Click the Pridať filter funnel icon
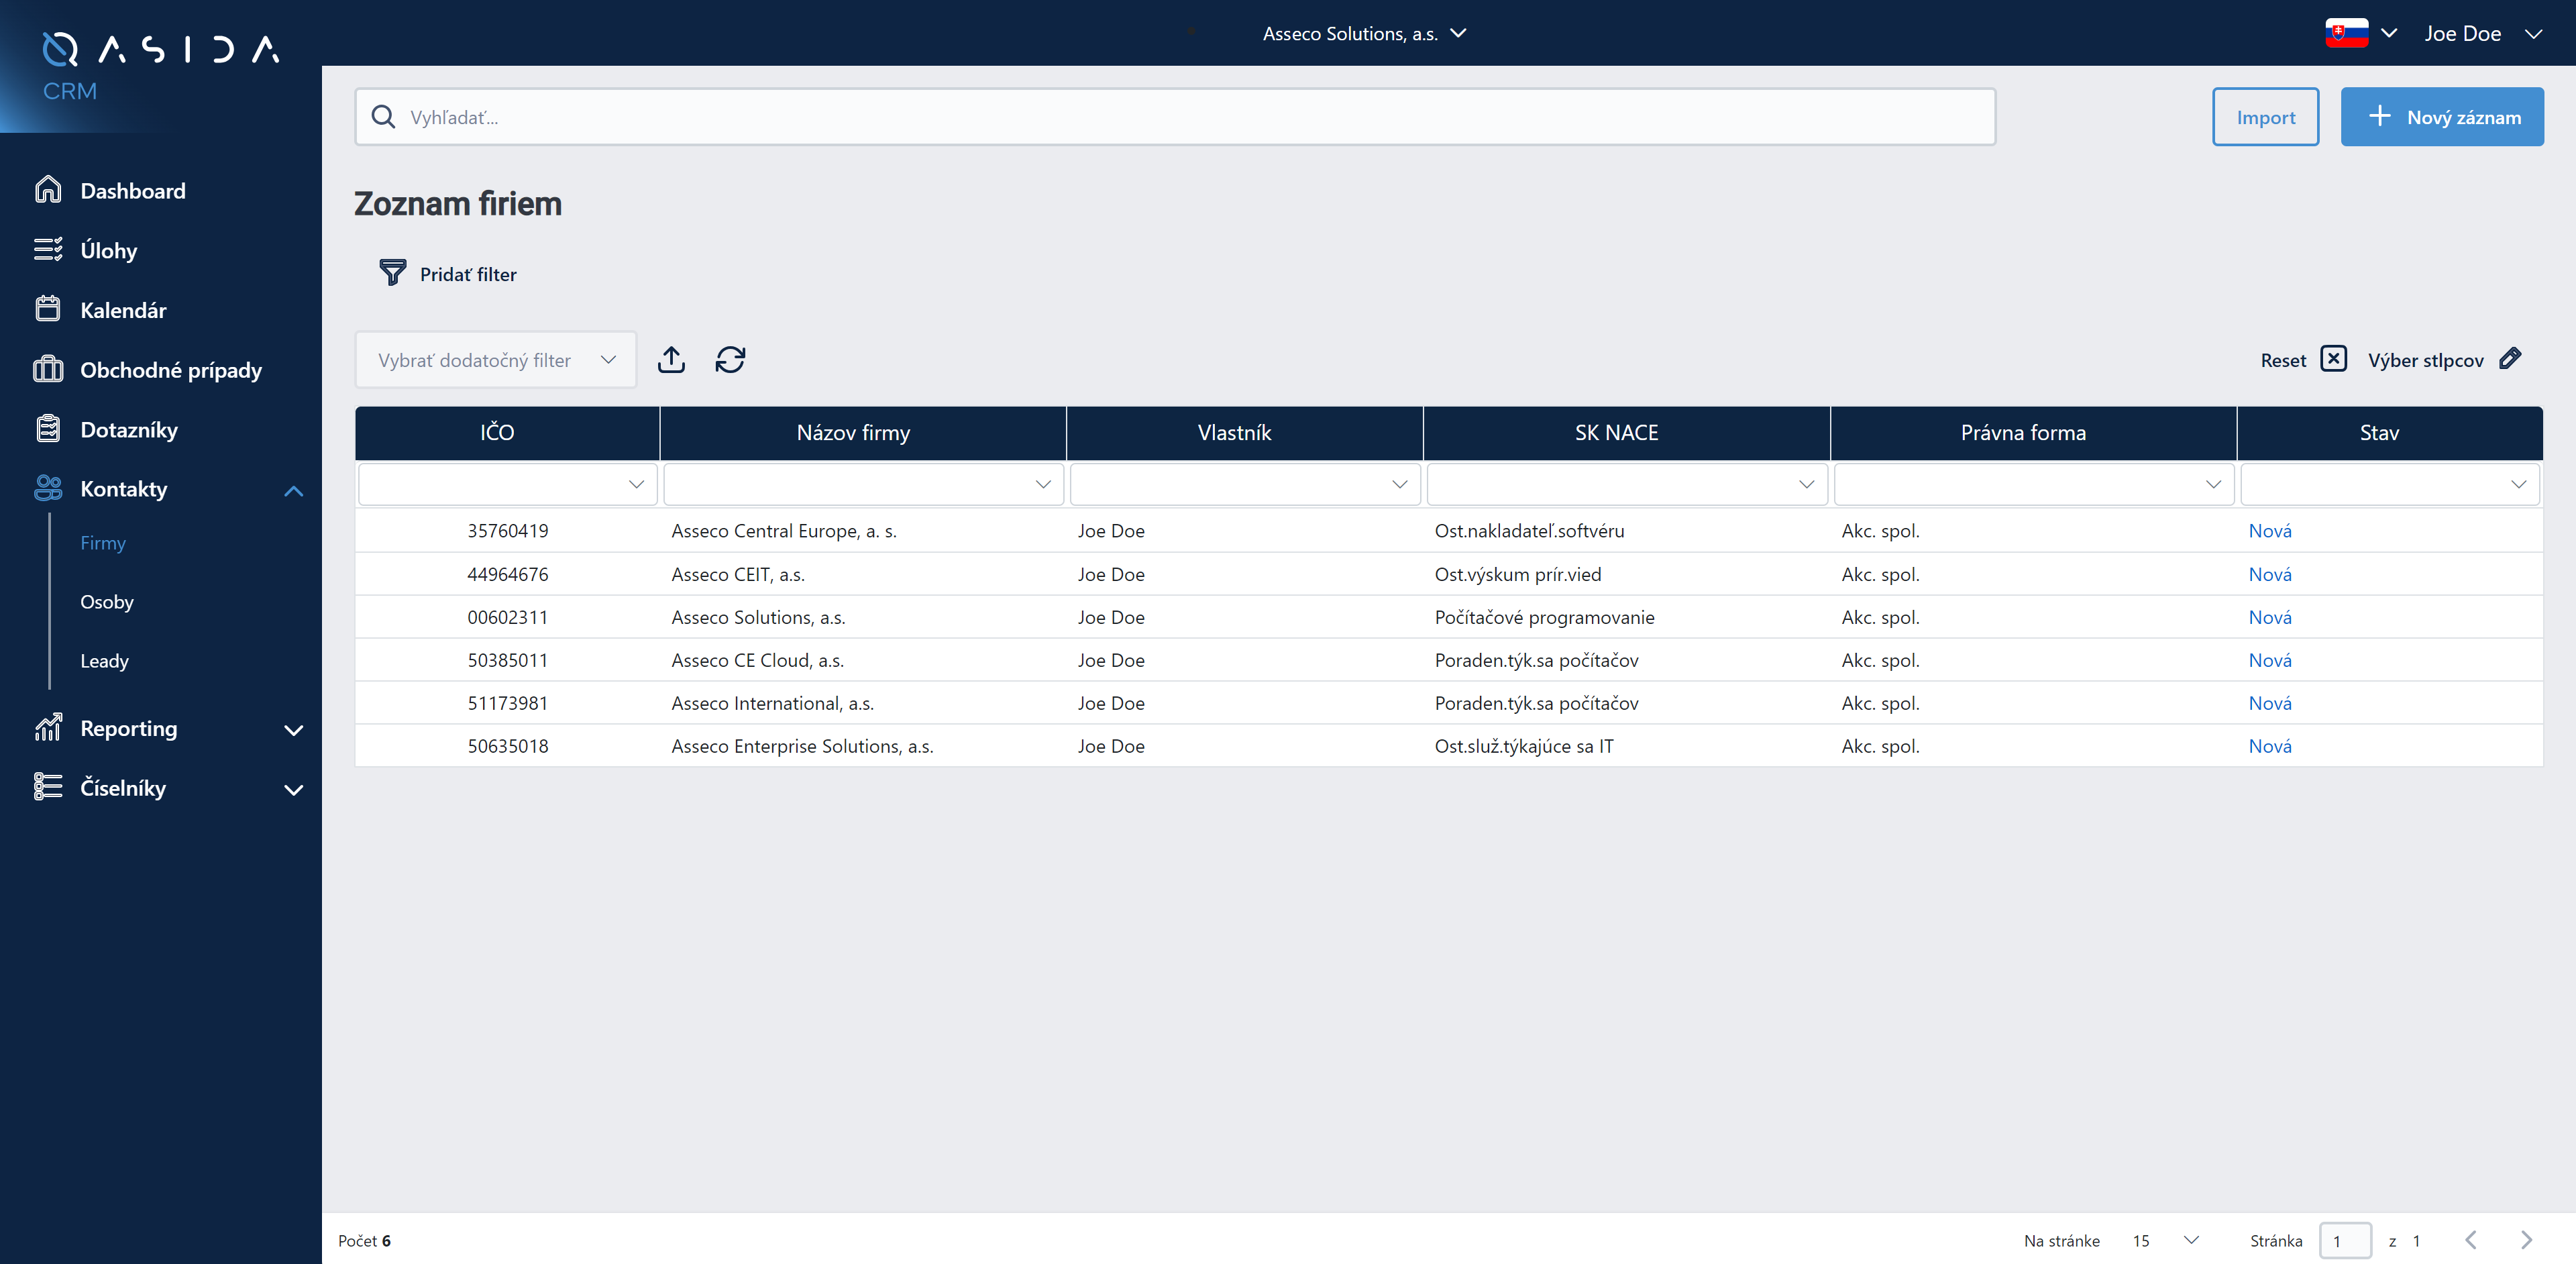 click(x=393, y=272)
